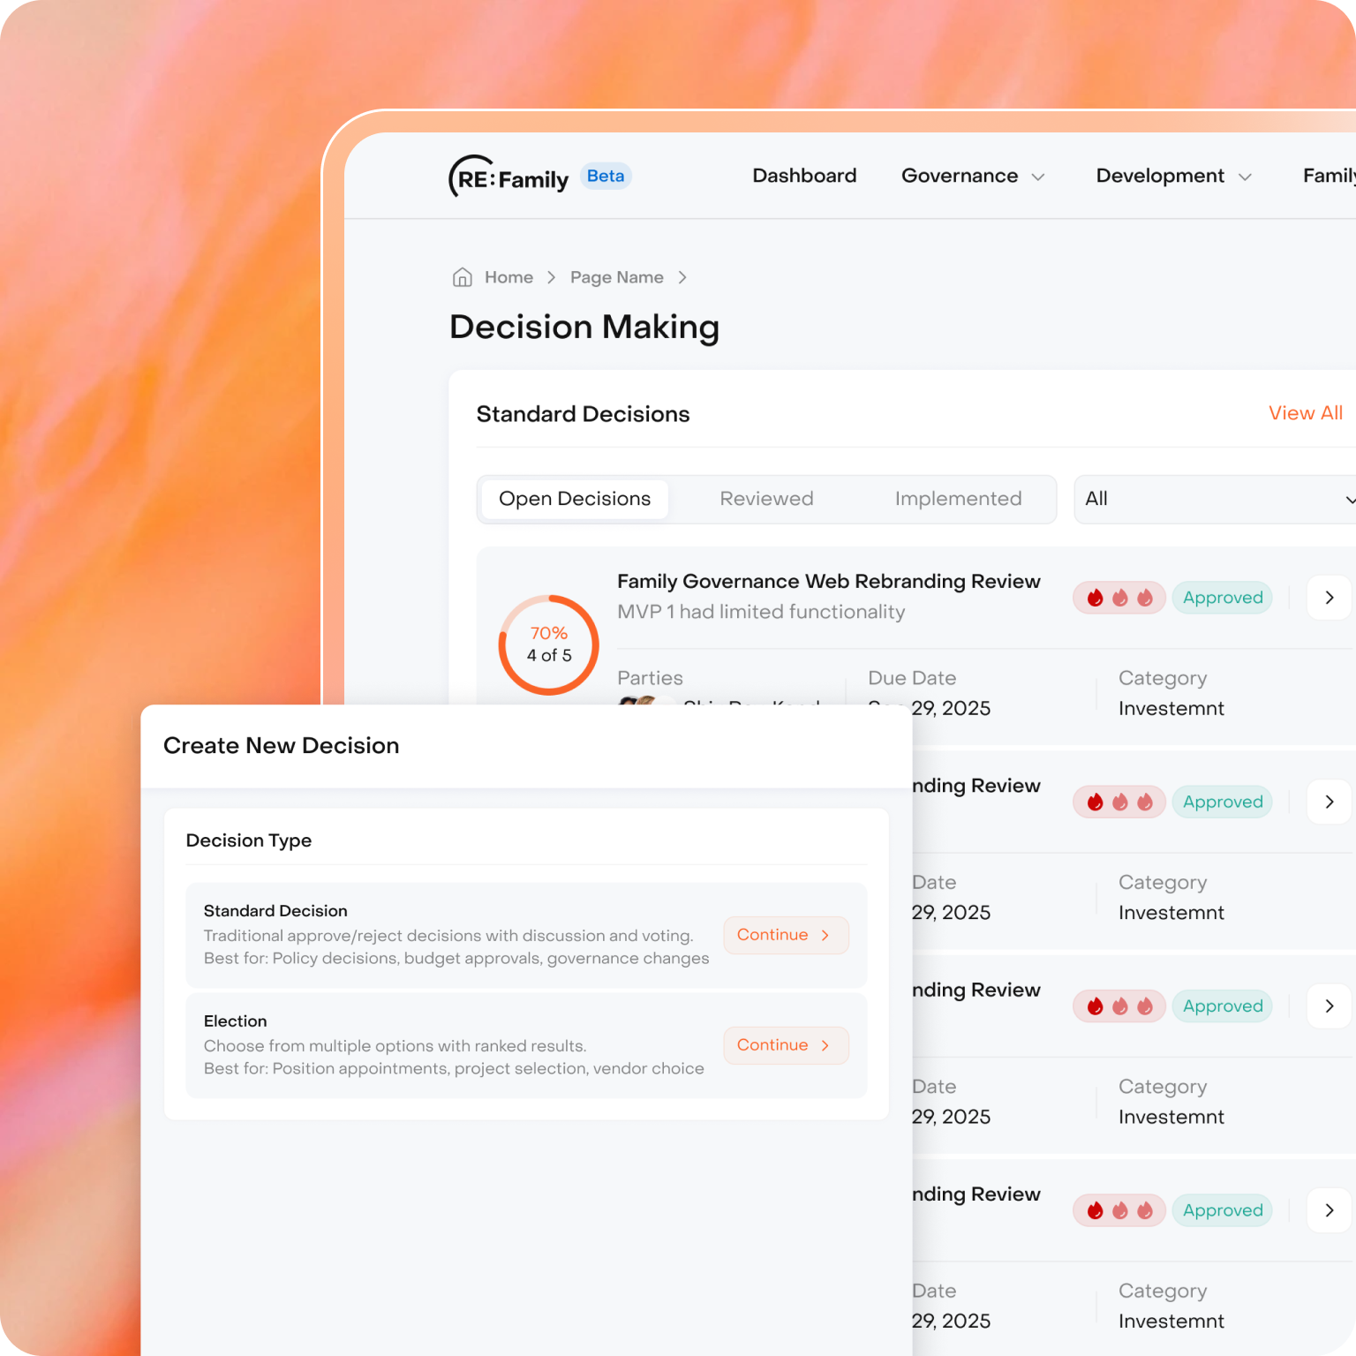The height and width of the screenshot is (1356, 1356).
Task: Click second flame icon in third decision row
Action: 1119,1006
